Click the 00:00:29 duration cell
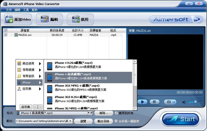This screenshot has height=131, width=207. (x=57, y=35)
